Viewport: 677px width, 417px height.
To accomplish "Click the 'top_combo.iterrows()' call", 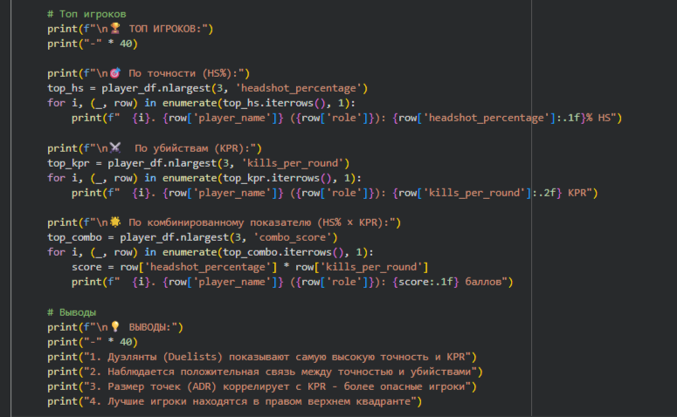I will [x=283, y=252].
